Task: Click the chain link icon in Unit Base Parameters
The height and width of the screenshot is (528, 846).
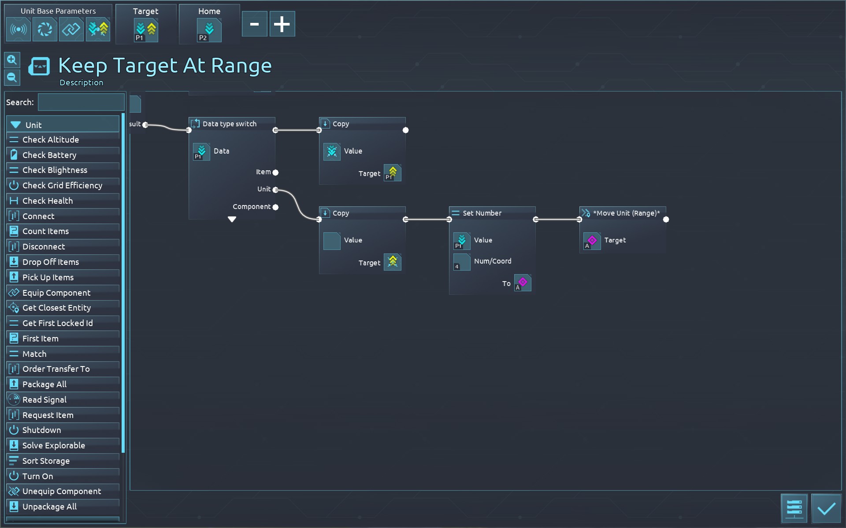Action: click(x=71, y=29)
